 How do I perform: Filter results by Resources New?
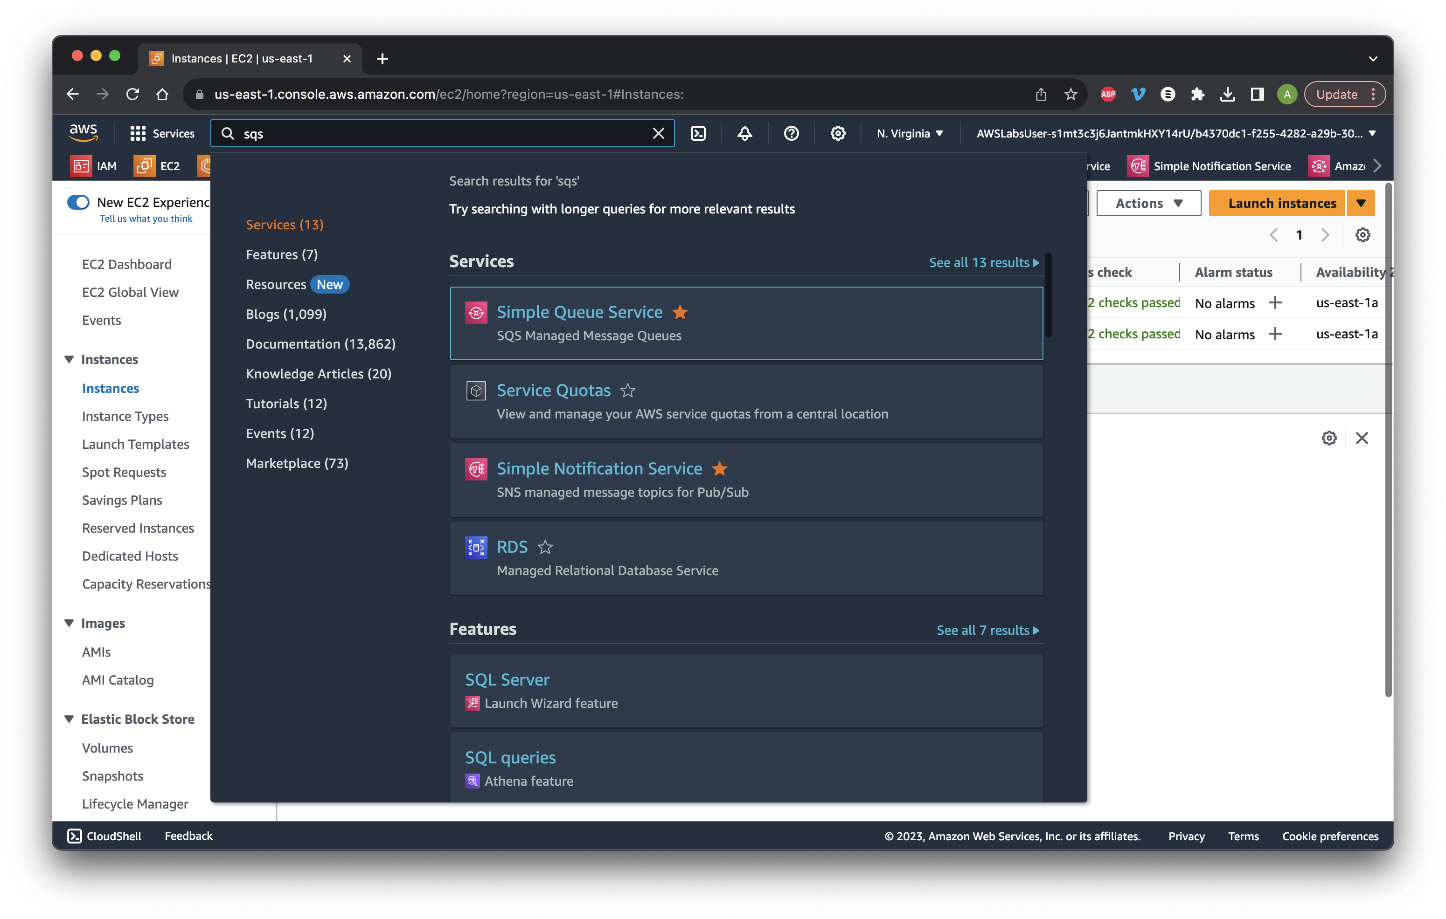click(297, 284)
